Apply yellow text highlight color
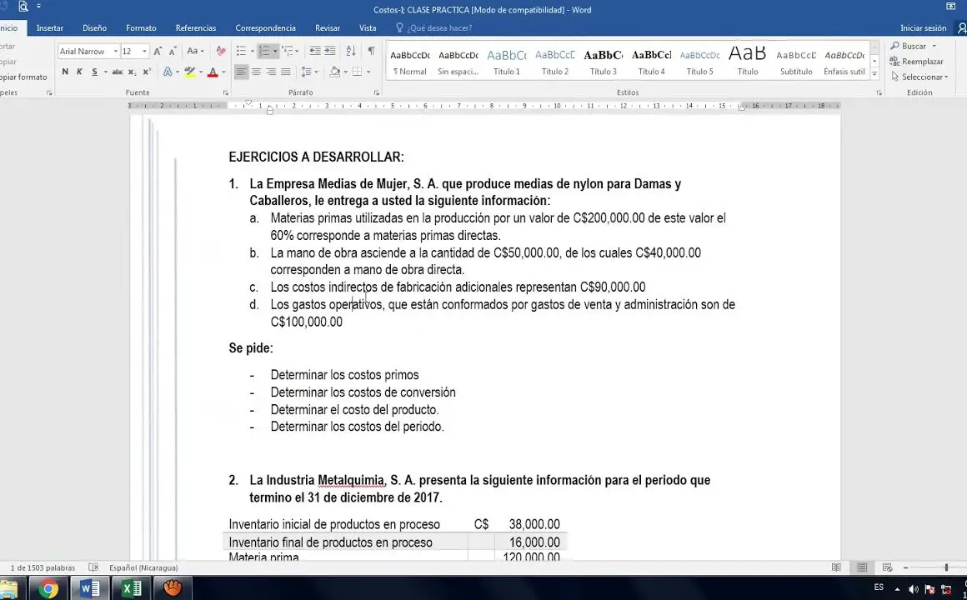This screenshot has height=600, width=967. pyautogui.click(x=190, y=72)
